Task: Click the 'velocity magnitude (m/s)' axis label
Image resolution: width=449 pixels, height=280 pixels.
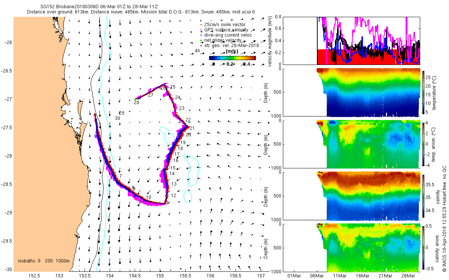Action: [x=271, y=41]
